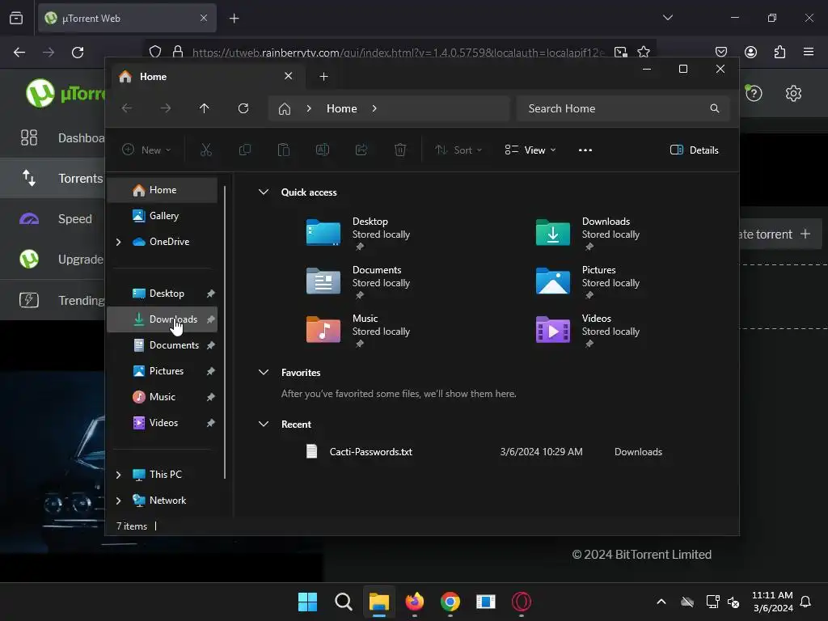Click the Firefox URL address bar
Image resolution: width=828 pixels, height=621 pixels.
[x=399, y=53]
